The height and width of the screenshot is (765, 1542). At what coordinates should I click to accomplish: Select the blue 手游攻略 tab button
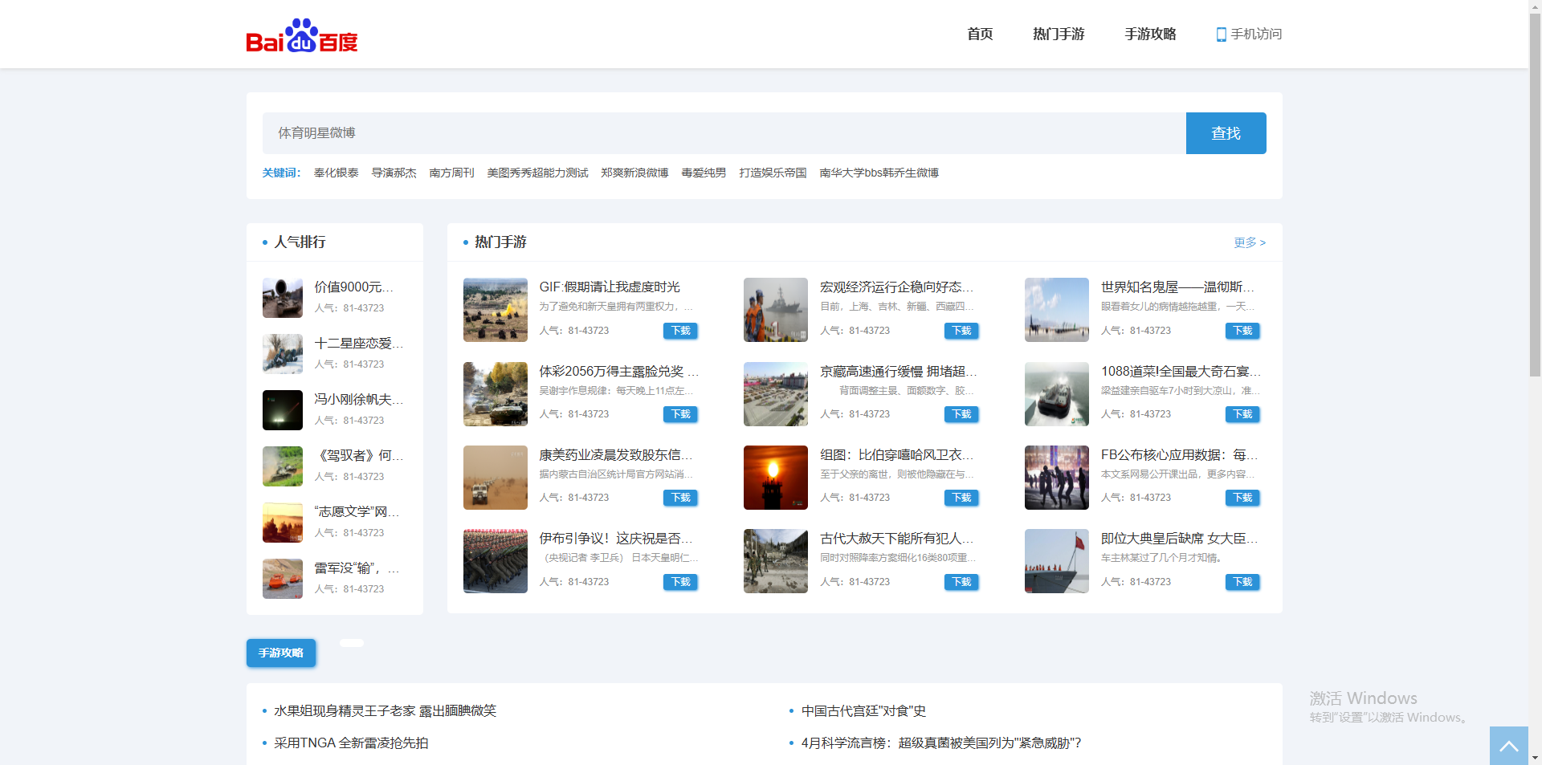pos(281,653)
